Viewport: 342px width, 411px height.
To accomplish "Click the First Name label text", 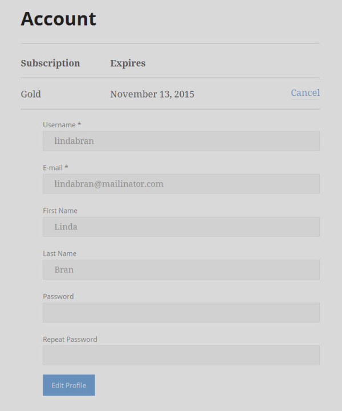I will pos(60,211).
